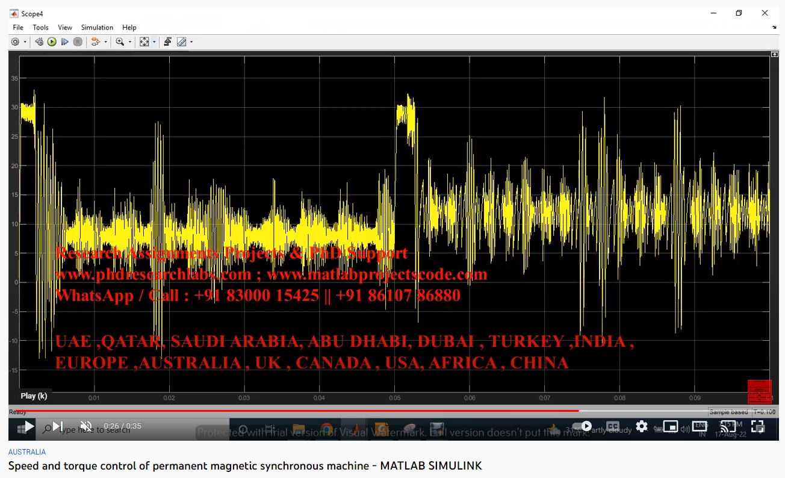Expand the dropdown arrow beside Scale Axes
This screenshot has width=785, height=478.
pos(154,42)
